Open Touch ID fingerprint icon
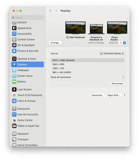This screenshot has height=159, width=139. point(14,95)
